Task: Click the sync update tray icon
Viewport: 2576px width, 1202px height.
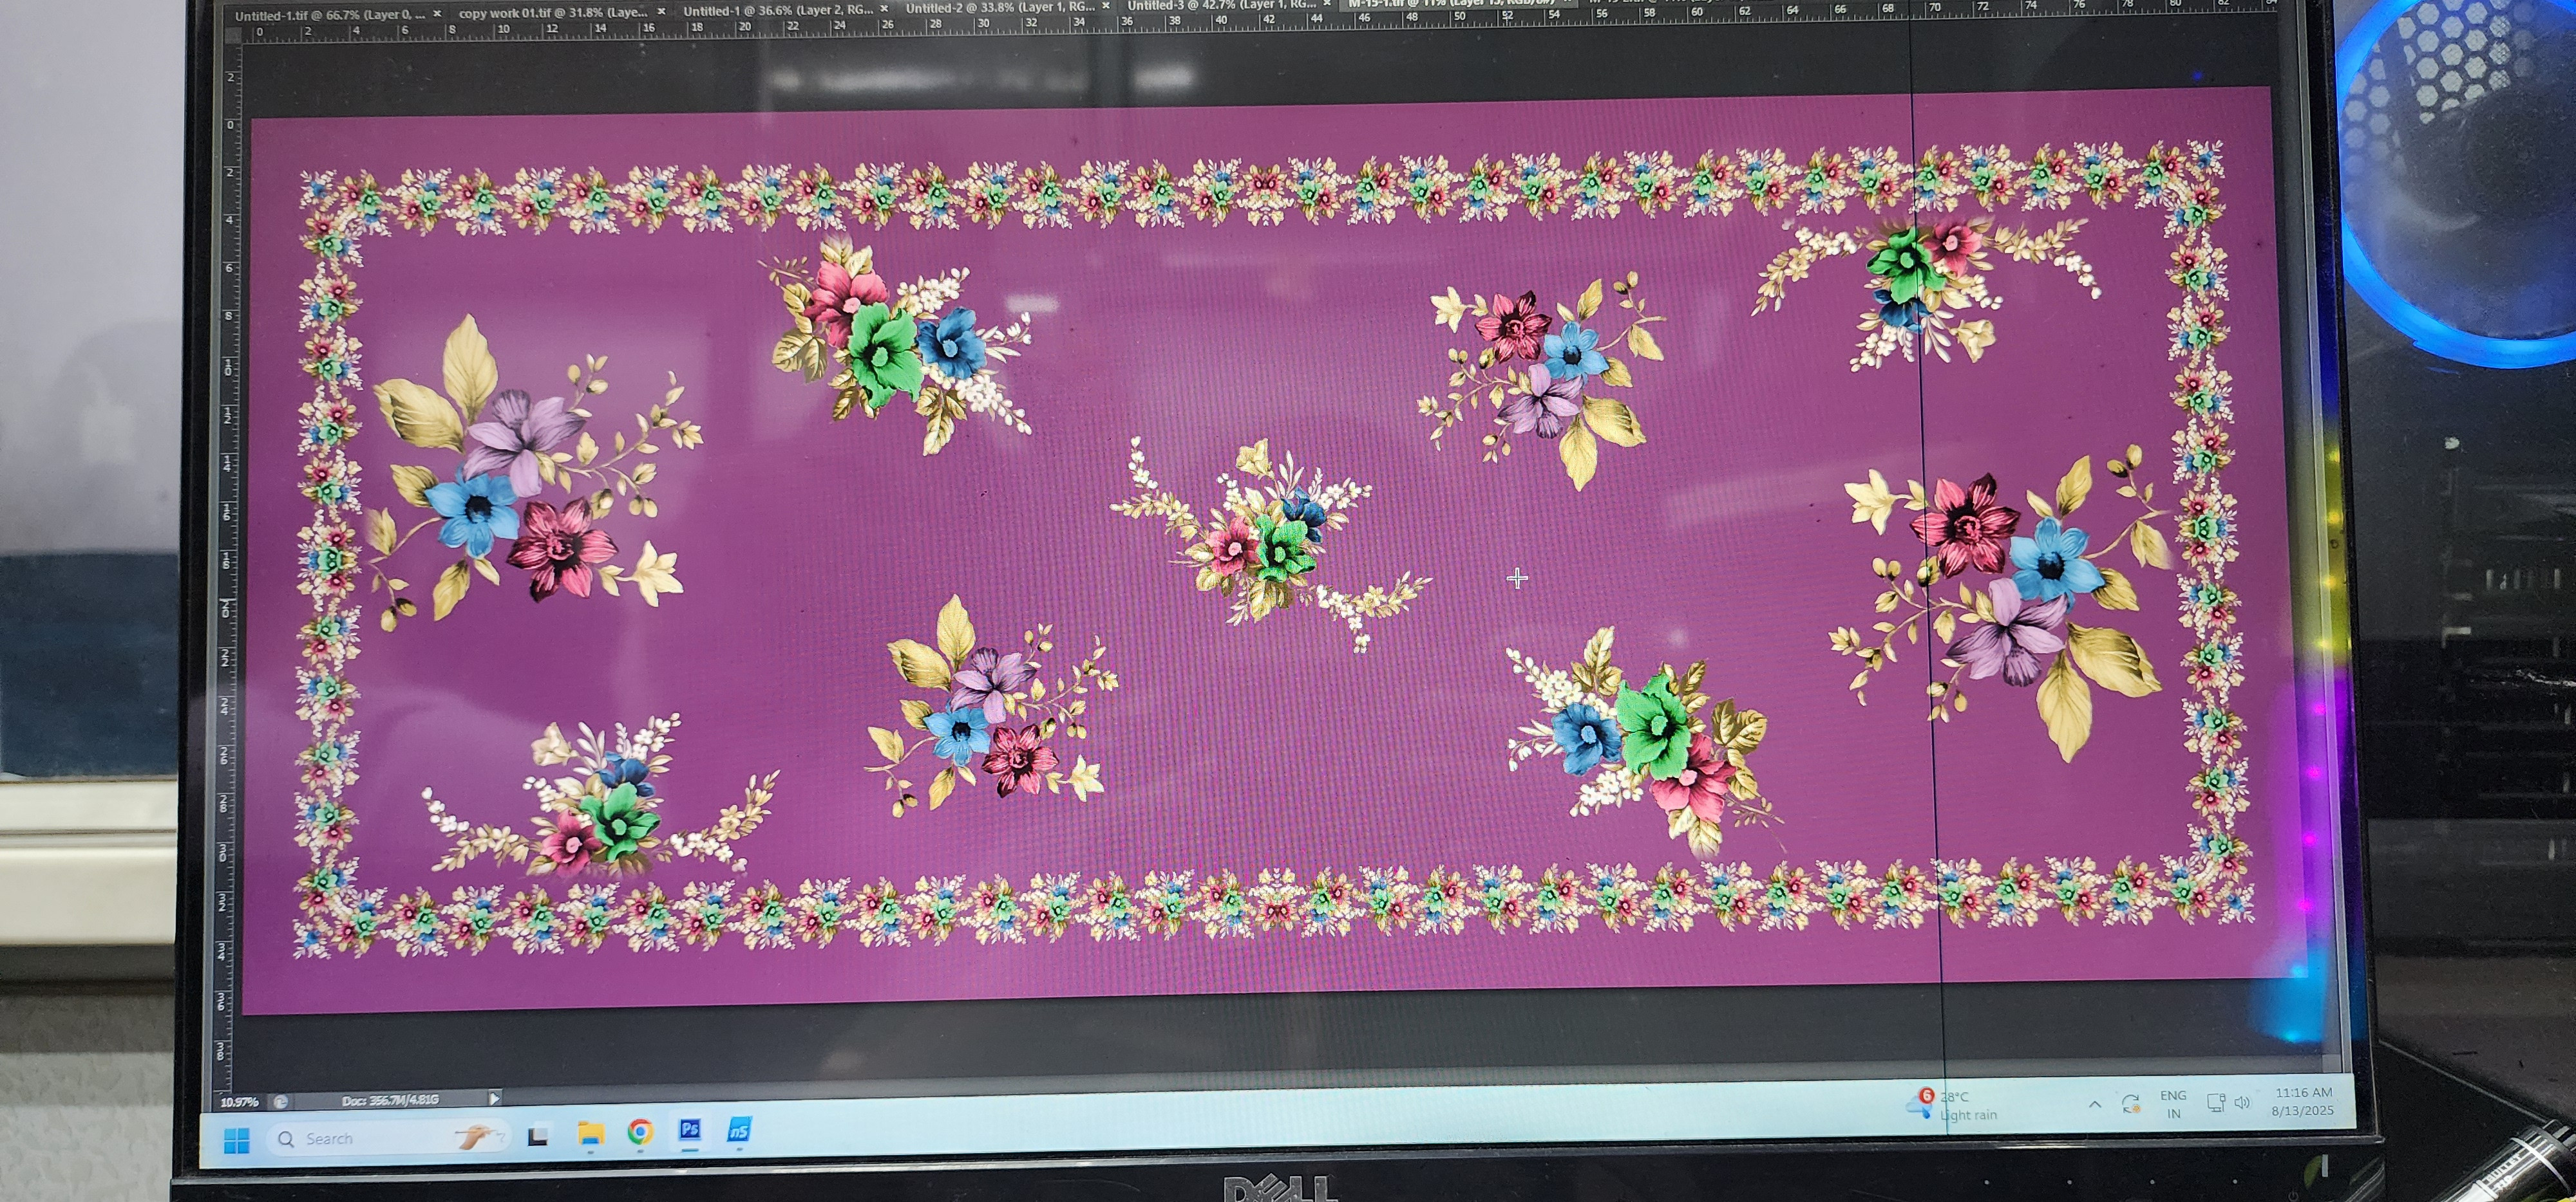Action: tap(2130, 1104)
